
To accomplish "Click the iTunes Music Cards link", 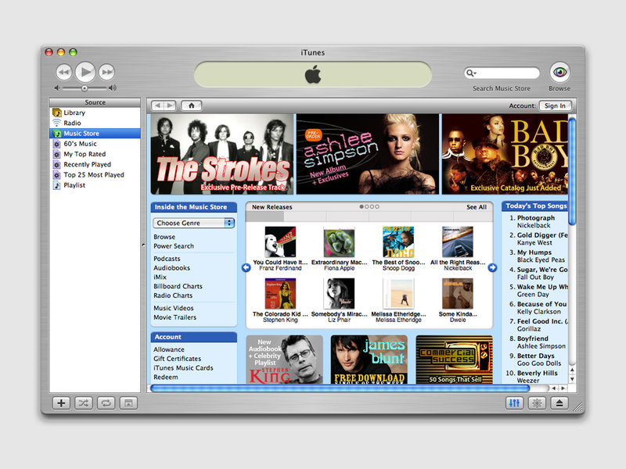I will pyautogui.click(x=183, y=367).
